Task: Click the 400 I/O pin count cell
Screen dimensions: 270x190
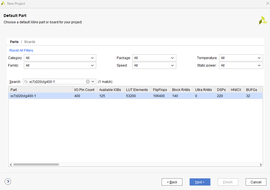Action: tap(85, 96)
